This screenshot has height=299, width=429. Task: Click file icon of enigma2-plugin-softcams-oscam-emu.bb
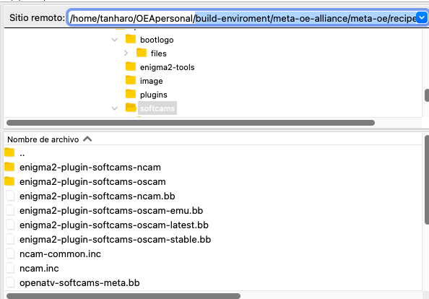pos(10,210)
